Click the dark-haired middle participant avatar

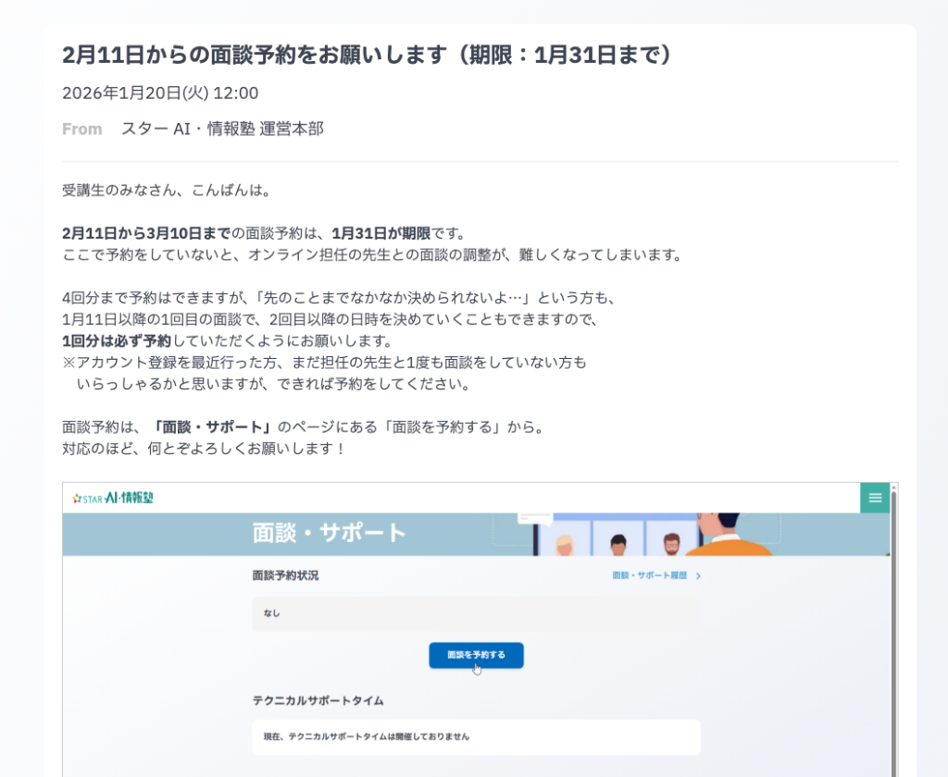click(617, 543)
